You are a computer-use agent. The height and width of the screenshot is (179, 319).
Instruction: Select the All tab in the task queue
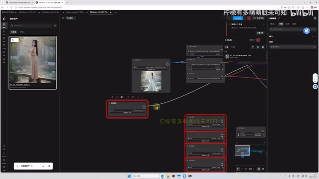227,47
